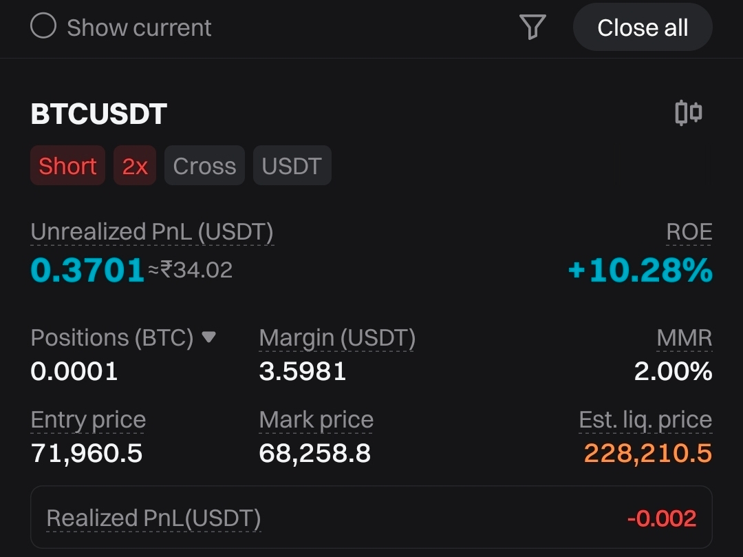
Task: Tap the MMR label
Action: (684, 338)
